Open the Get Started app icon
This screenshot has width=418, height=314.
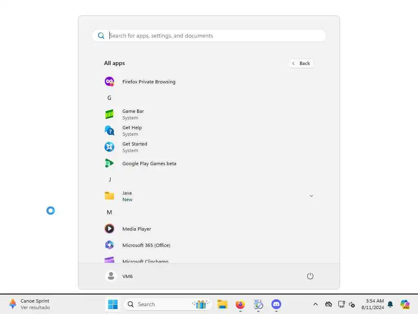pyautogui.click(x=109, y=147)
